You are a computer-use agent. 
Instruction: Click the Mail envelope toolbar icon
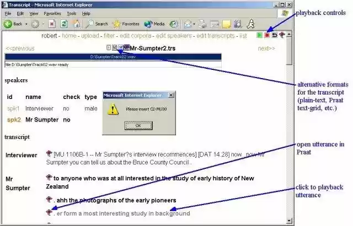(x=188, y=24)
